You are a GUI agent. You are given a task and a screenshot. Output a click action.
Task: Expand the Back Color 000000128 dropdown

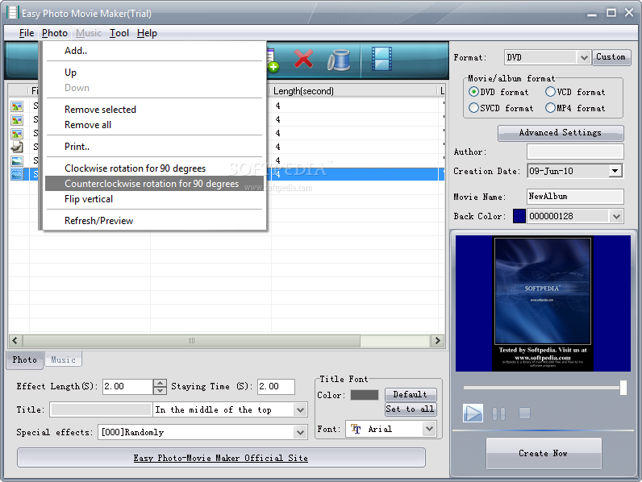coord(616,216)
